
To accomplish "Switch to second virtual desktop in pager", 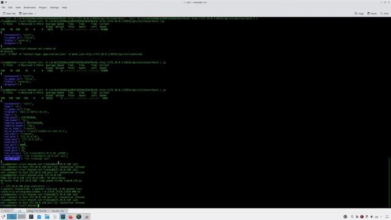I will tap(22, 217).
